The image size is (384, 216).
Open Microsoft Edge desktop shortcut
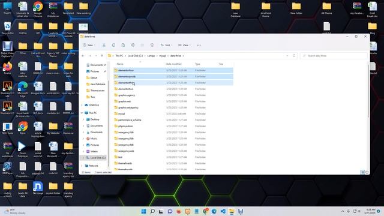click(x=23, y=89)
